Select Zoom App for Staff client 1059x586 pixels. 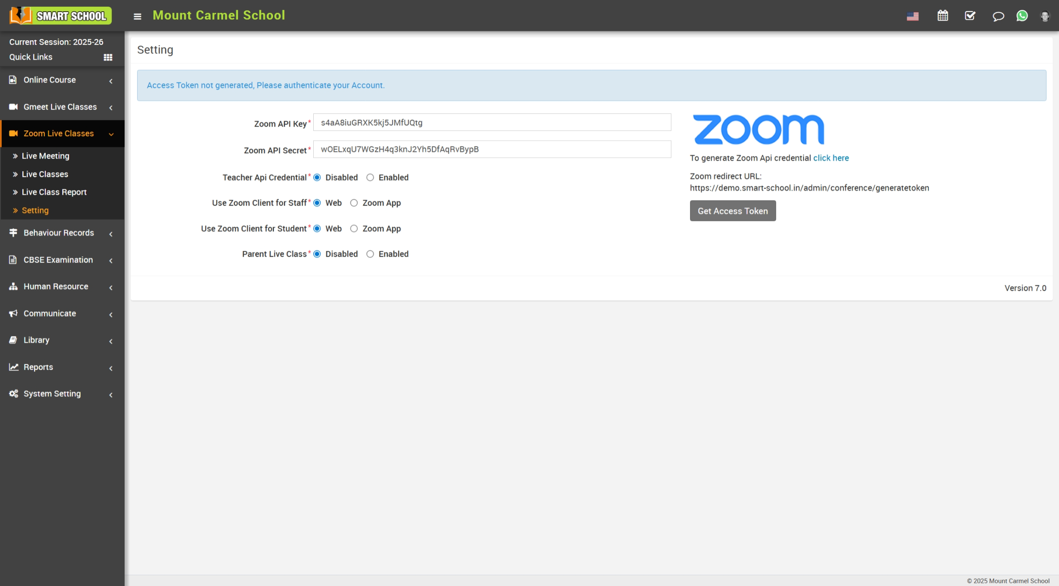coord(354,203)
